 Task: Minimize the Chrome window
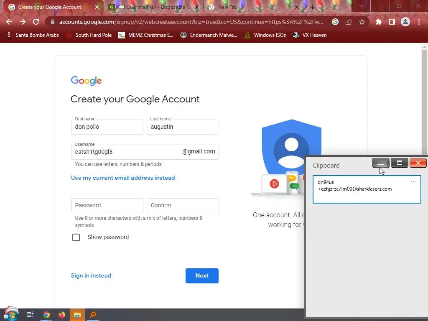pos(380,6)
